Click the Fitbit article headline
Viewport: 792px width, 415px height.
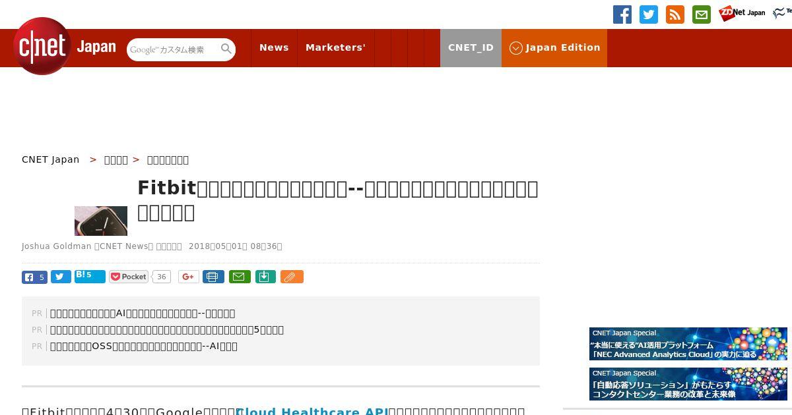(x=338, y=200)
